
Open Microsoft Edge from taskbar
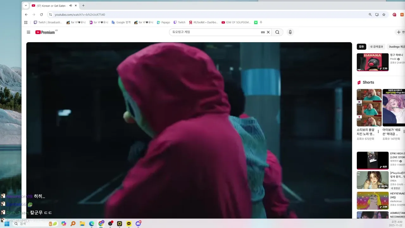pyautogui.click(x=91, y=224)
